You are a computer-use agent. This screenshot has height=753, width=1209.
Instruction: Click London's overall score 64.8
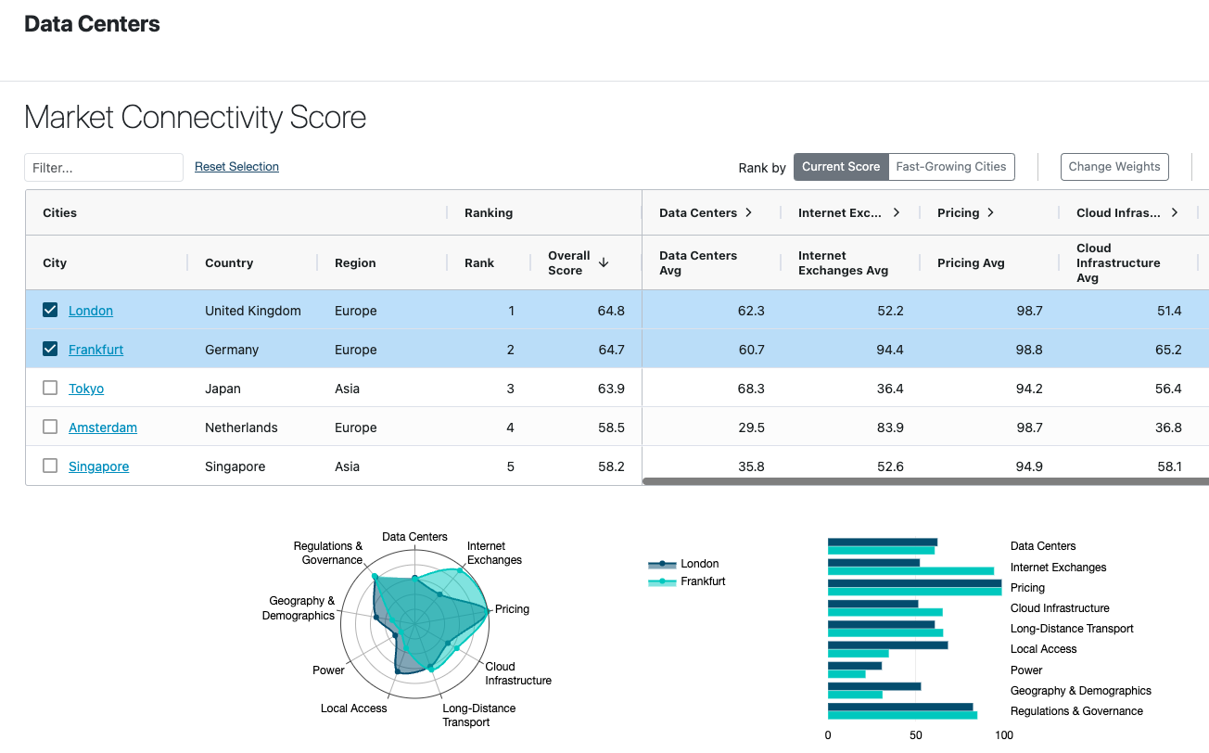[x=611, y=311]
